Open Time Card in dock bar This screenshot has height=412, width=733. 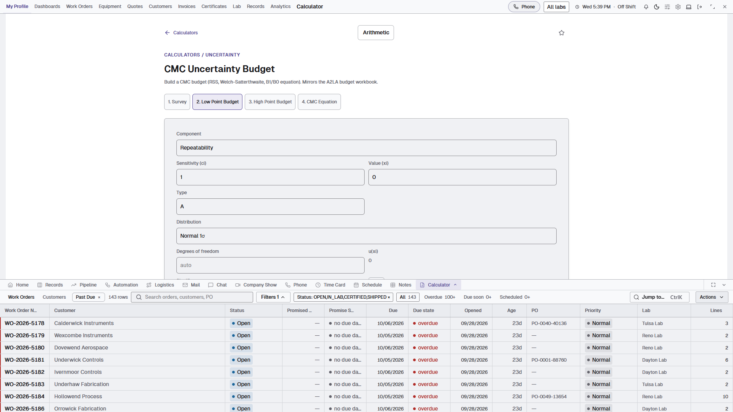(x=331, y=285)
